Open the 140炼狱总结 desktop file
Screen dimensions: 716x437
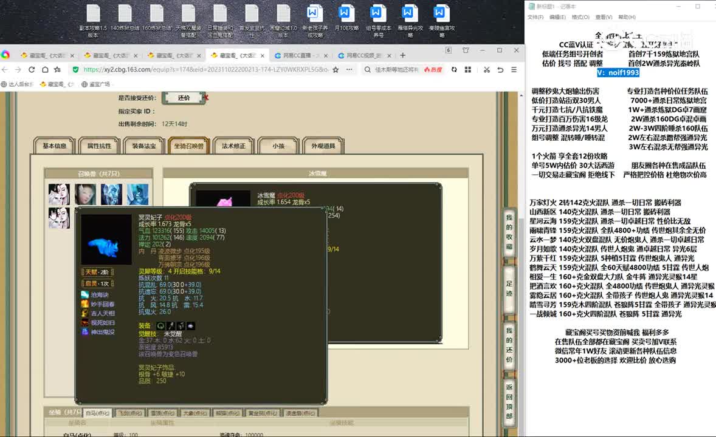[125, 18]
